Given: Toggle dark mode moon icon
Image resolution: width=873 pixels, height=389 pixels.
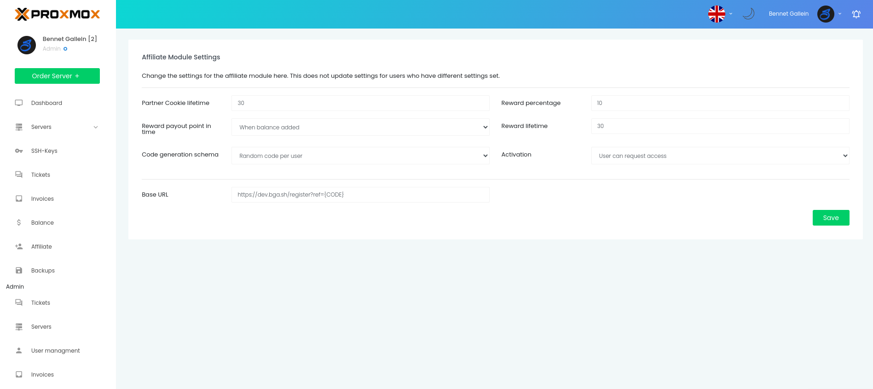Looking at the screenshot, I should 749,14.
